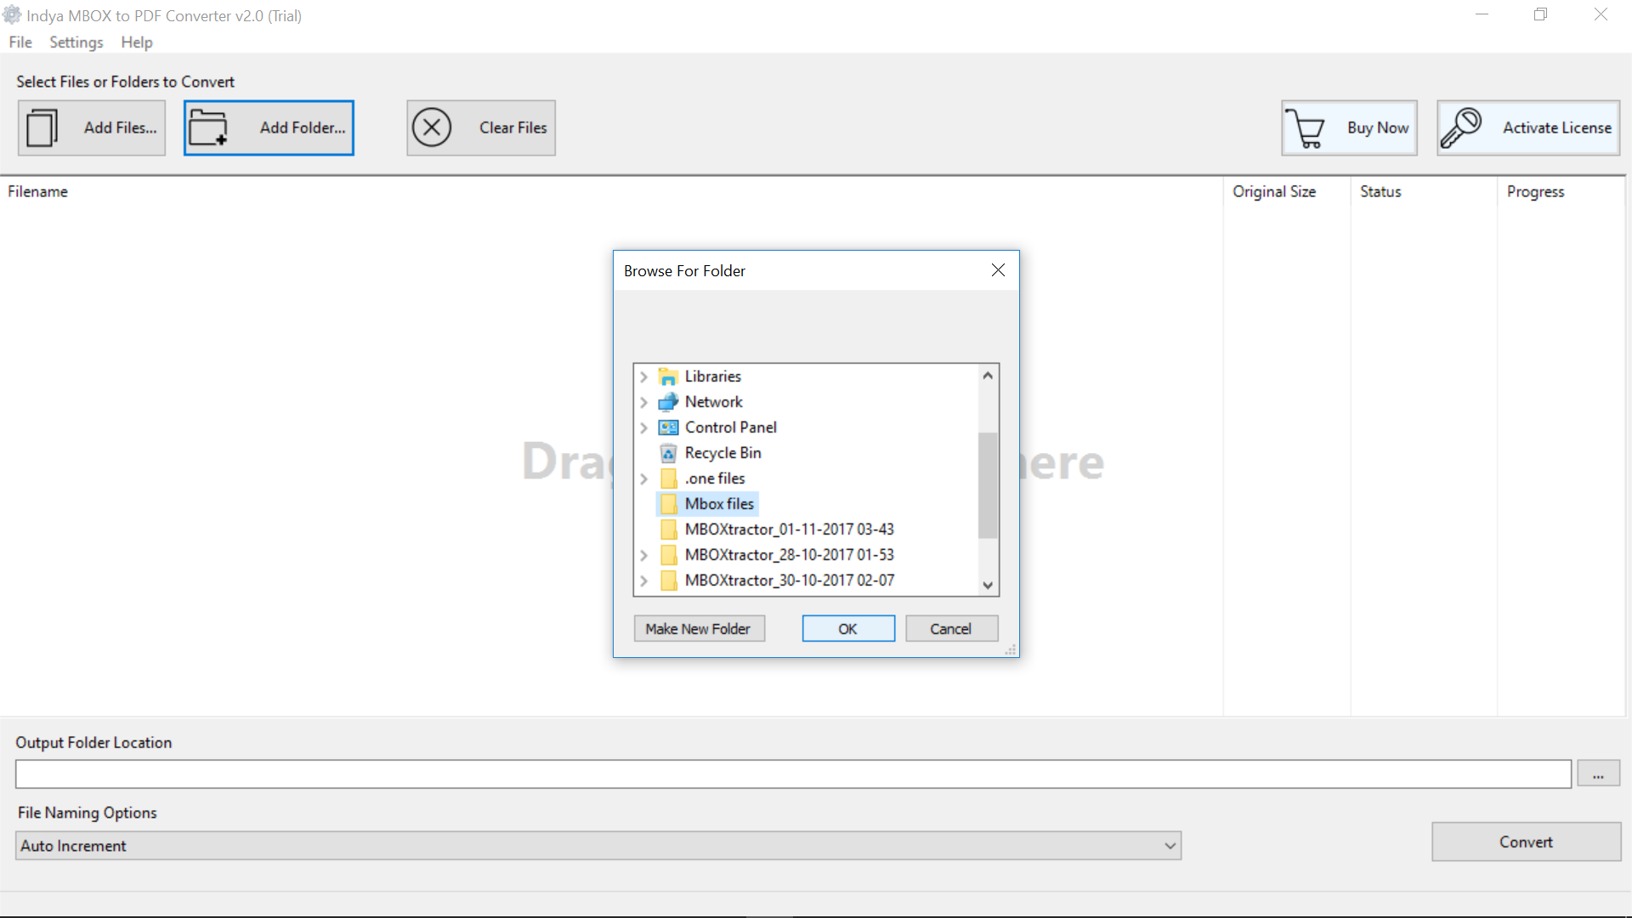Open the Settings menu
The image size is (1632, 918).
(x=75, y=42)
